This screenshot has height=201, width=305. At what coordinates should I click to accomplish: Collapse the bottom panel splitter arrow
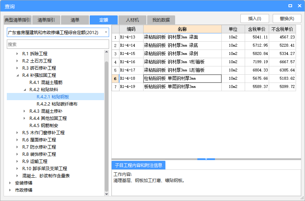pyautogui.click(x=206, y=159)
